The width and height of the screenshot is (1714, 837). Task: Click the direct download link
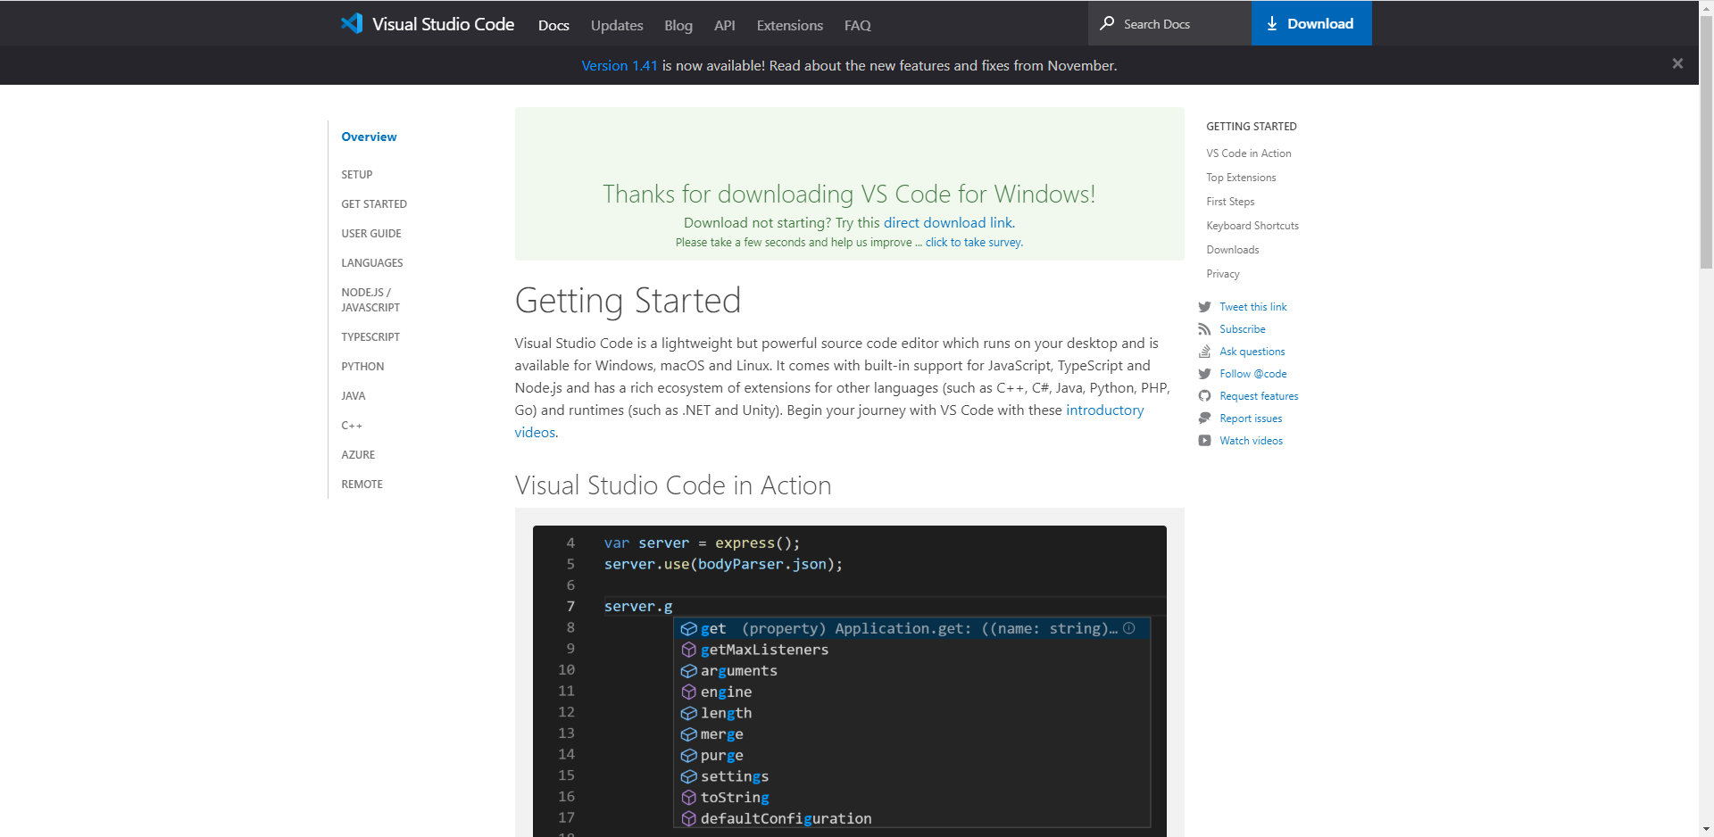pyautogui.click(x=948, y=222)
